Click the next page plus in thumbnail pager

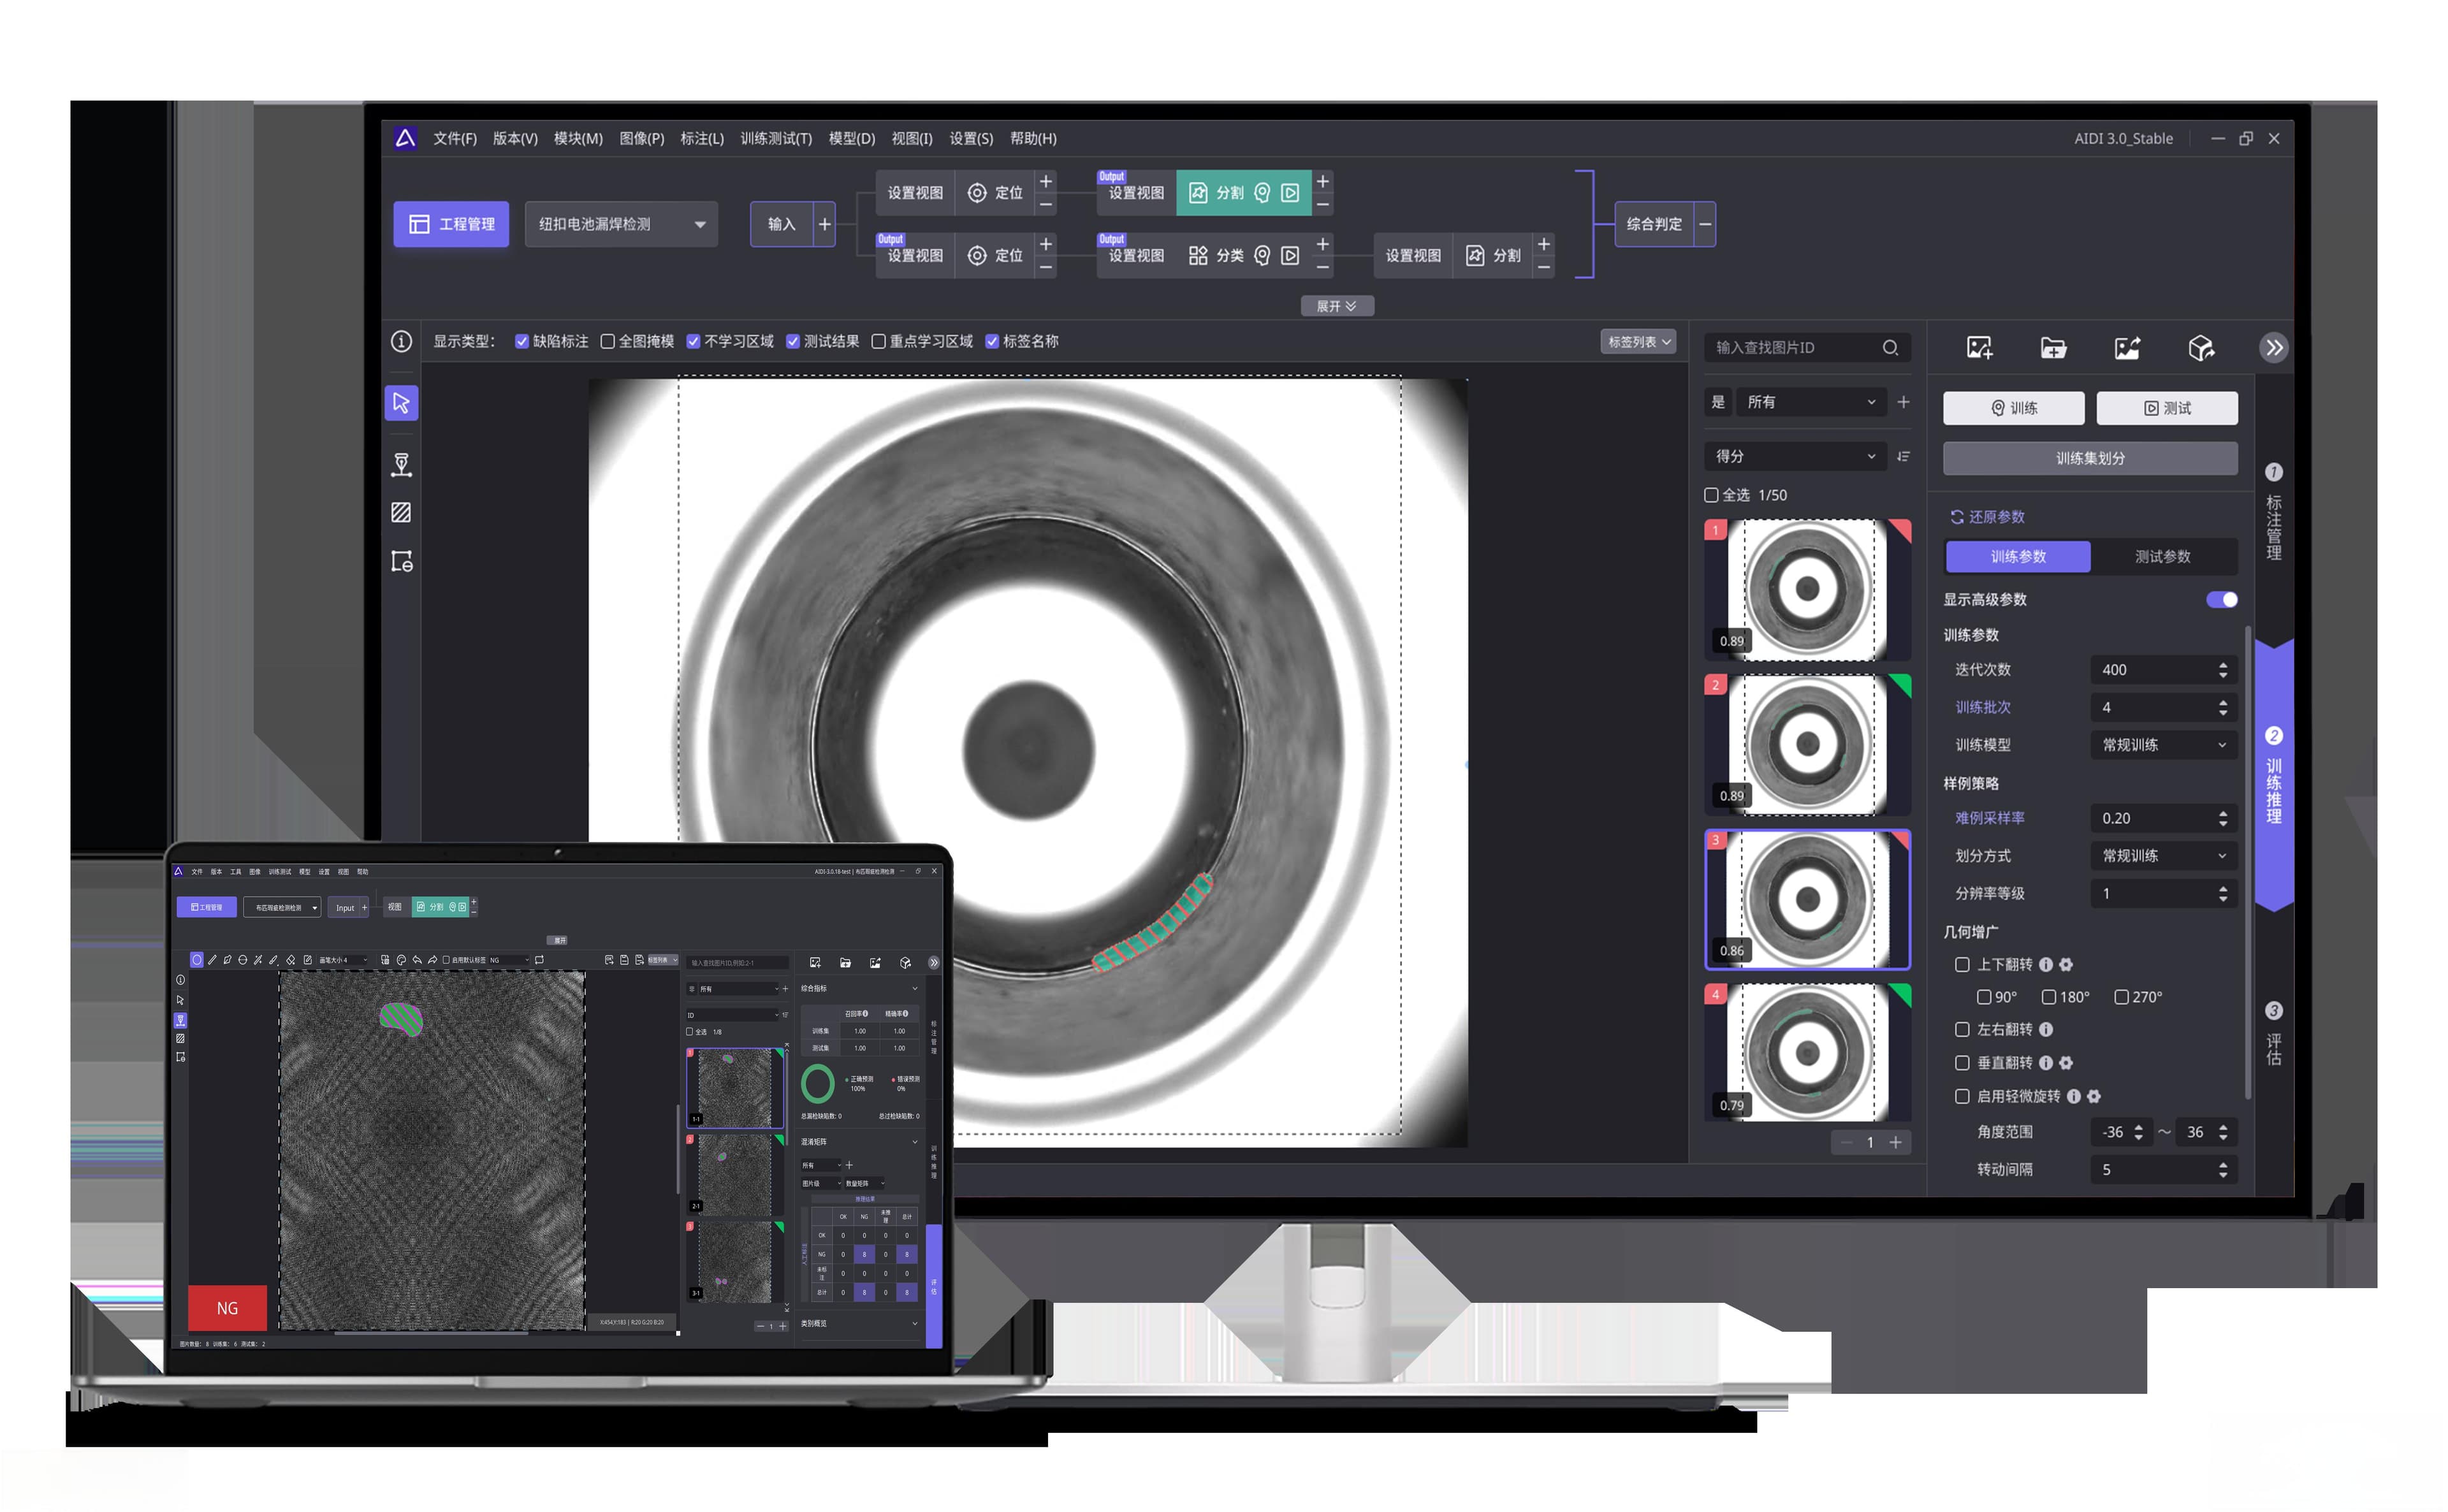[1895, 1143]
